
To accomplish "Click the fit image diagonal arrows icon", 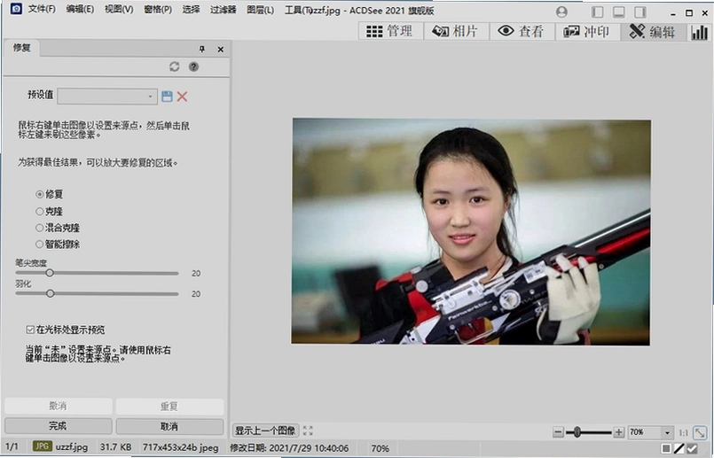I will 700,432.
